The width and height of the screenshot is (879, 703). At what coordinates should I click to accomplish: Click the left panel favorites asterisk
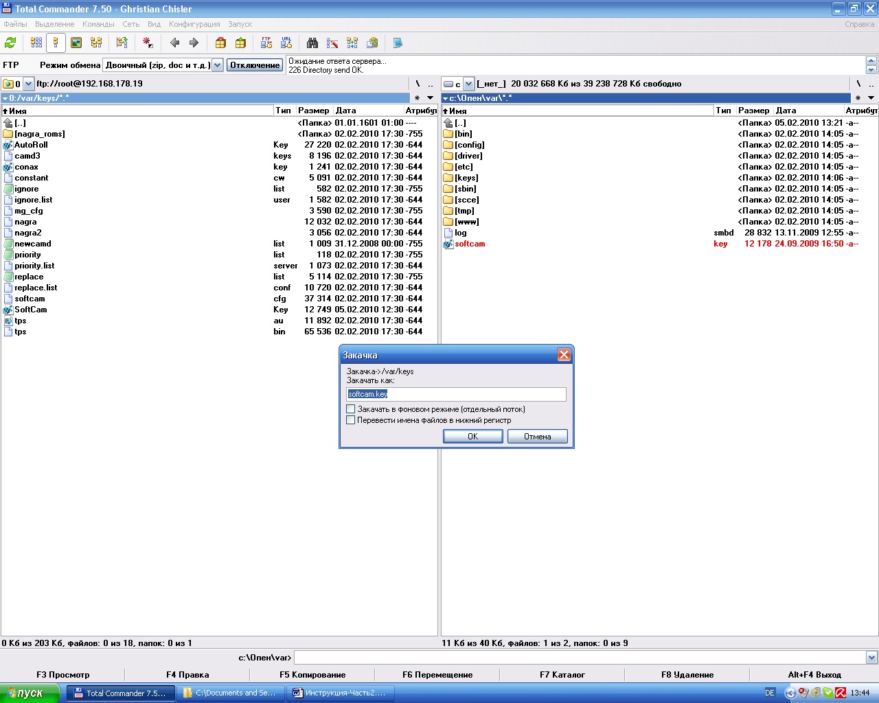pos(418,97)
